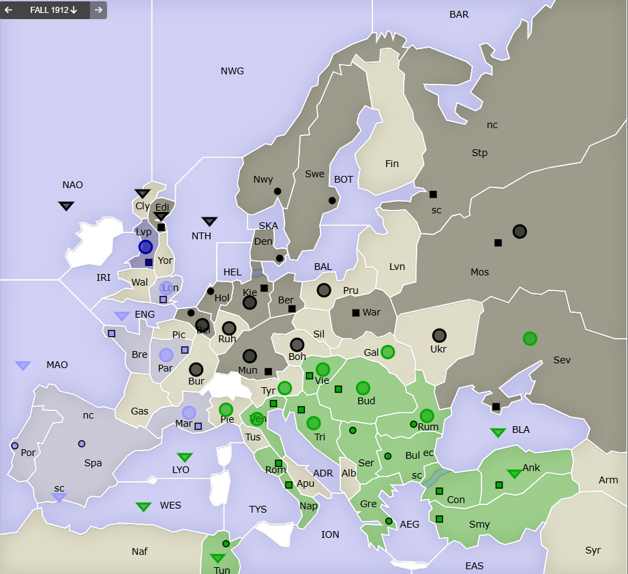The height and width of the screenshot is (574, 628).
Task: Click the Norway supply center dot
Action: pos(277,192)
